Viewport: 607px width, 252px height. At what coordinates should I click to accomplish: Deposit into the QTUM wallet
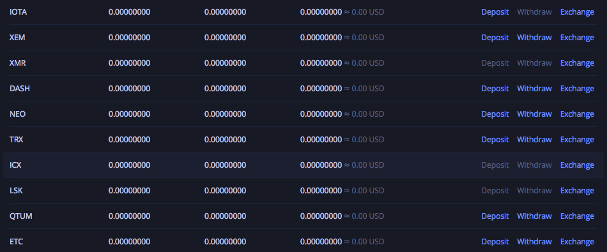[x=495, y=216]
